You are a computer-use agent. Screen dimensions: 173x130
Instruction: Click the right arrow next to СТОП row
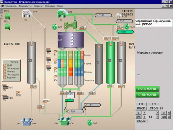click(x=157, y=113)
